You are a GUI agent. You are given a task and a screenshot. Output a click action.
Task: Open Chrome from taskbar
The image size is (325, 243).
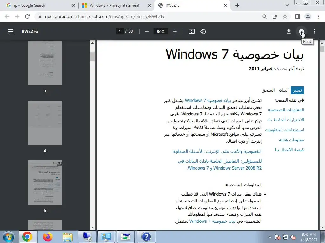click(27, 237)
